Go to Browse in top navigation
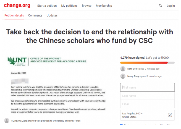The height and width of the screenshot is (129, 181). coord(86,6)
